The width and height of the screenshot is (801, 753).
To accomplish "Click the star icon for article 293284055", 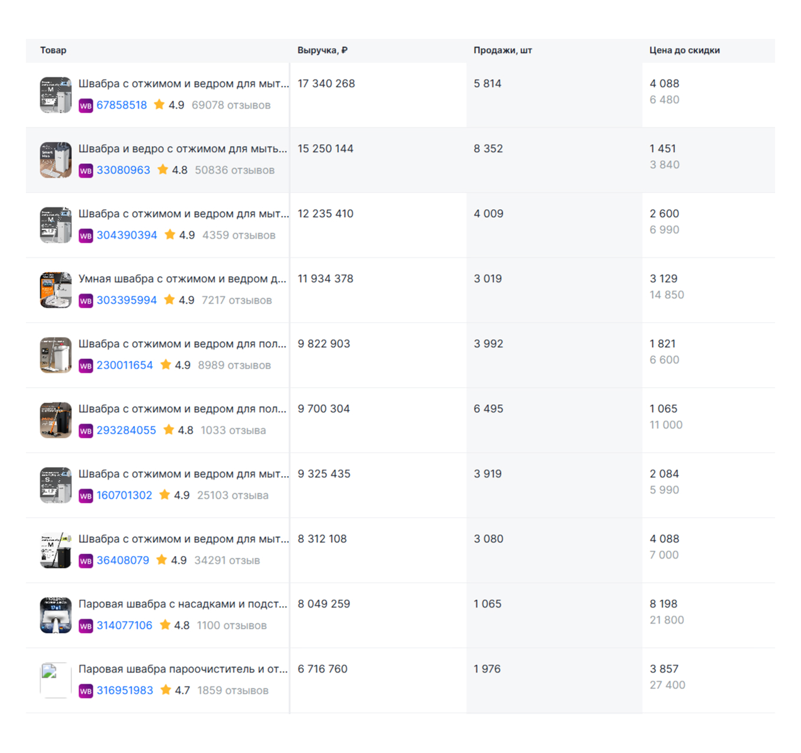I will point(168,430).
